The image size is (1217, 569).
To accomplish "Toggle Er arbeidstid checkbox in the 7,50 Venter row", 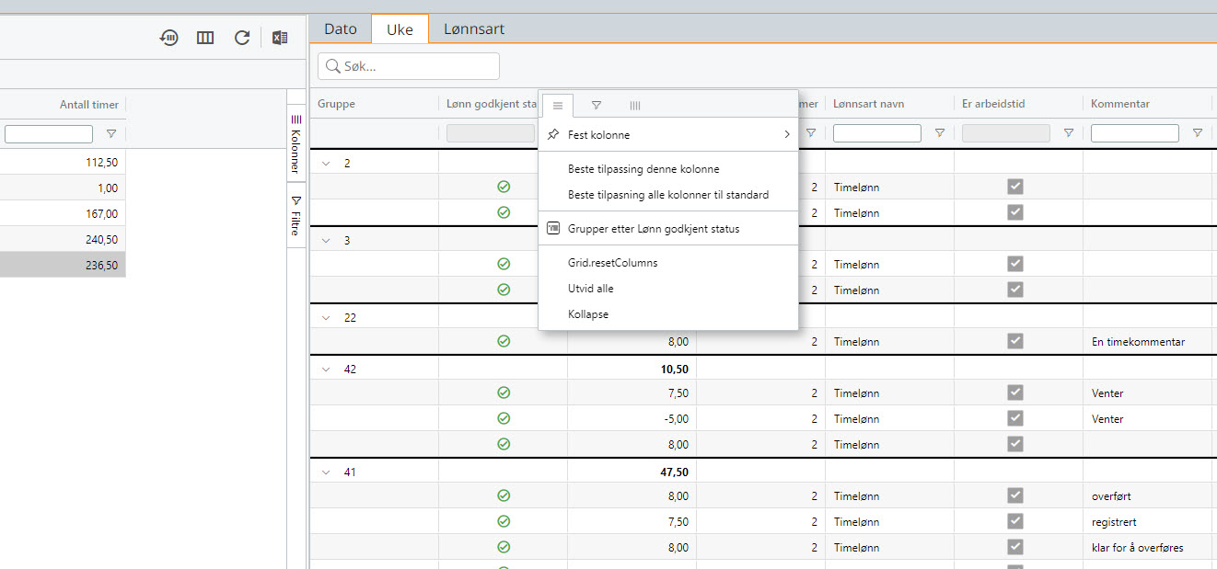I will 1015,393.
